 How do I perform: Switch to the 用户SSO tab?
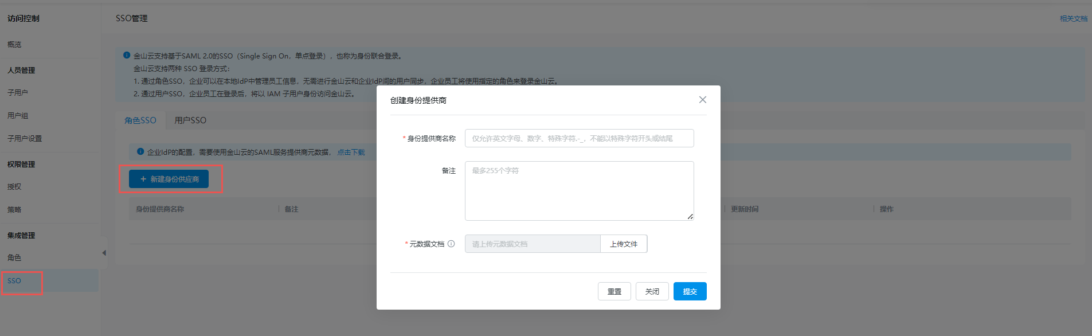pyautogui.click(x=190, y=120)
